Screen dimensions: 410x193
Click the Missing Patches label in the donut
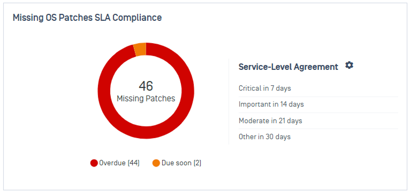click(x=146, y=99)
